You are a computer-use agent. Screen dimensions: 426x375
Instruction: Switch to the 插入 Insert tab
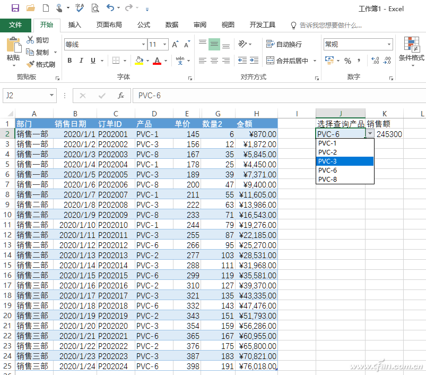click(x=75, y=25)
